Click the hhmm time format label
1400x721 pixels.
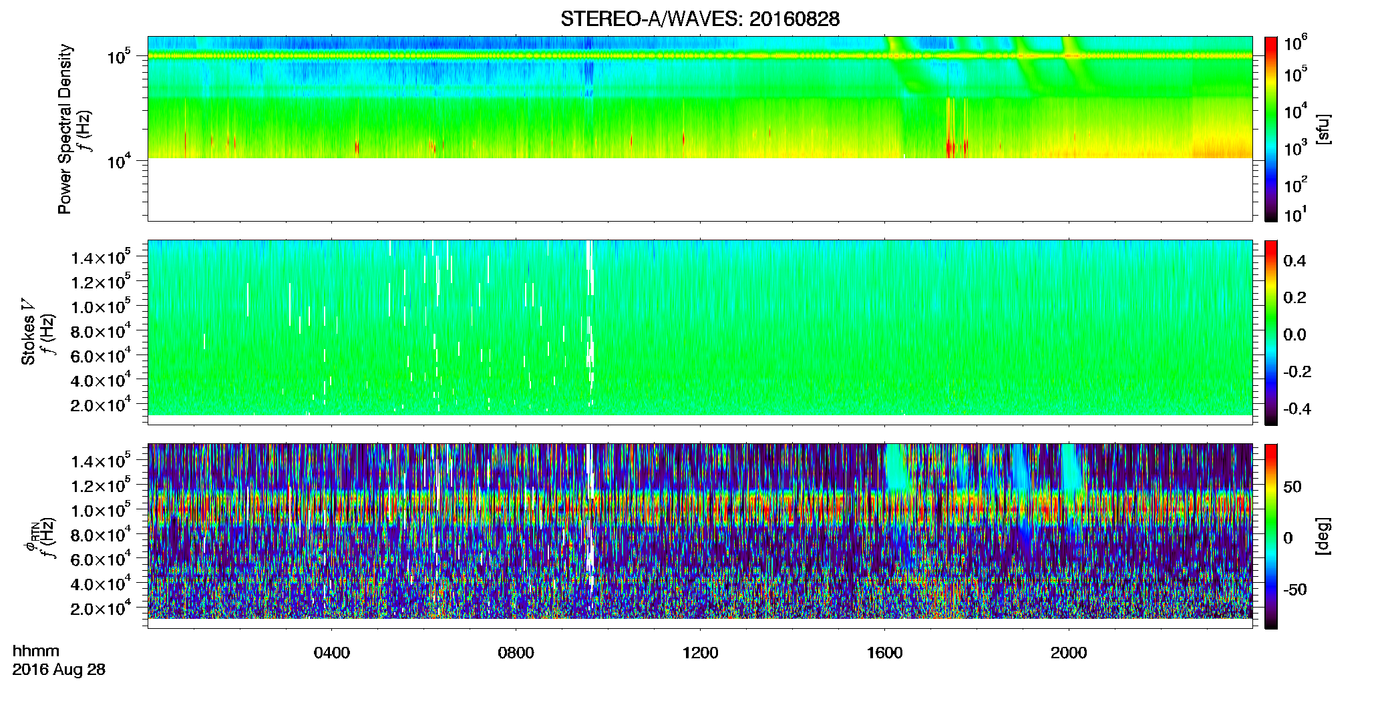point(36,652)
